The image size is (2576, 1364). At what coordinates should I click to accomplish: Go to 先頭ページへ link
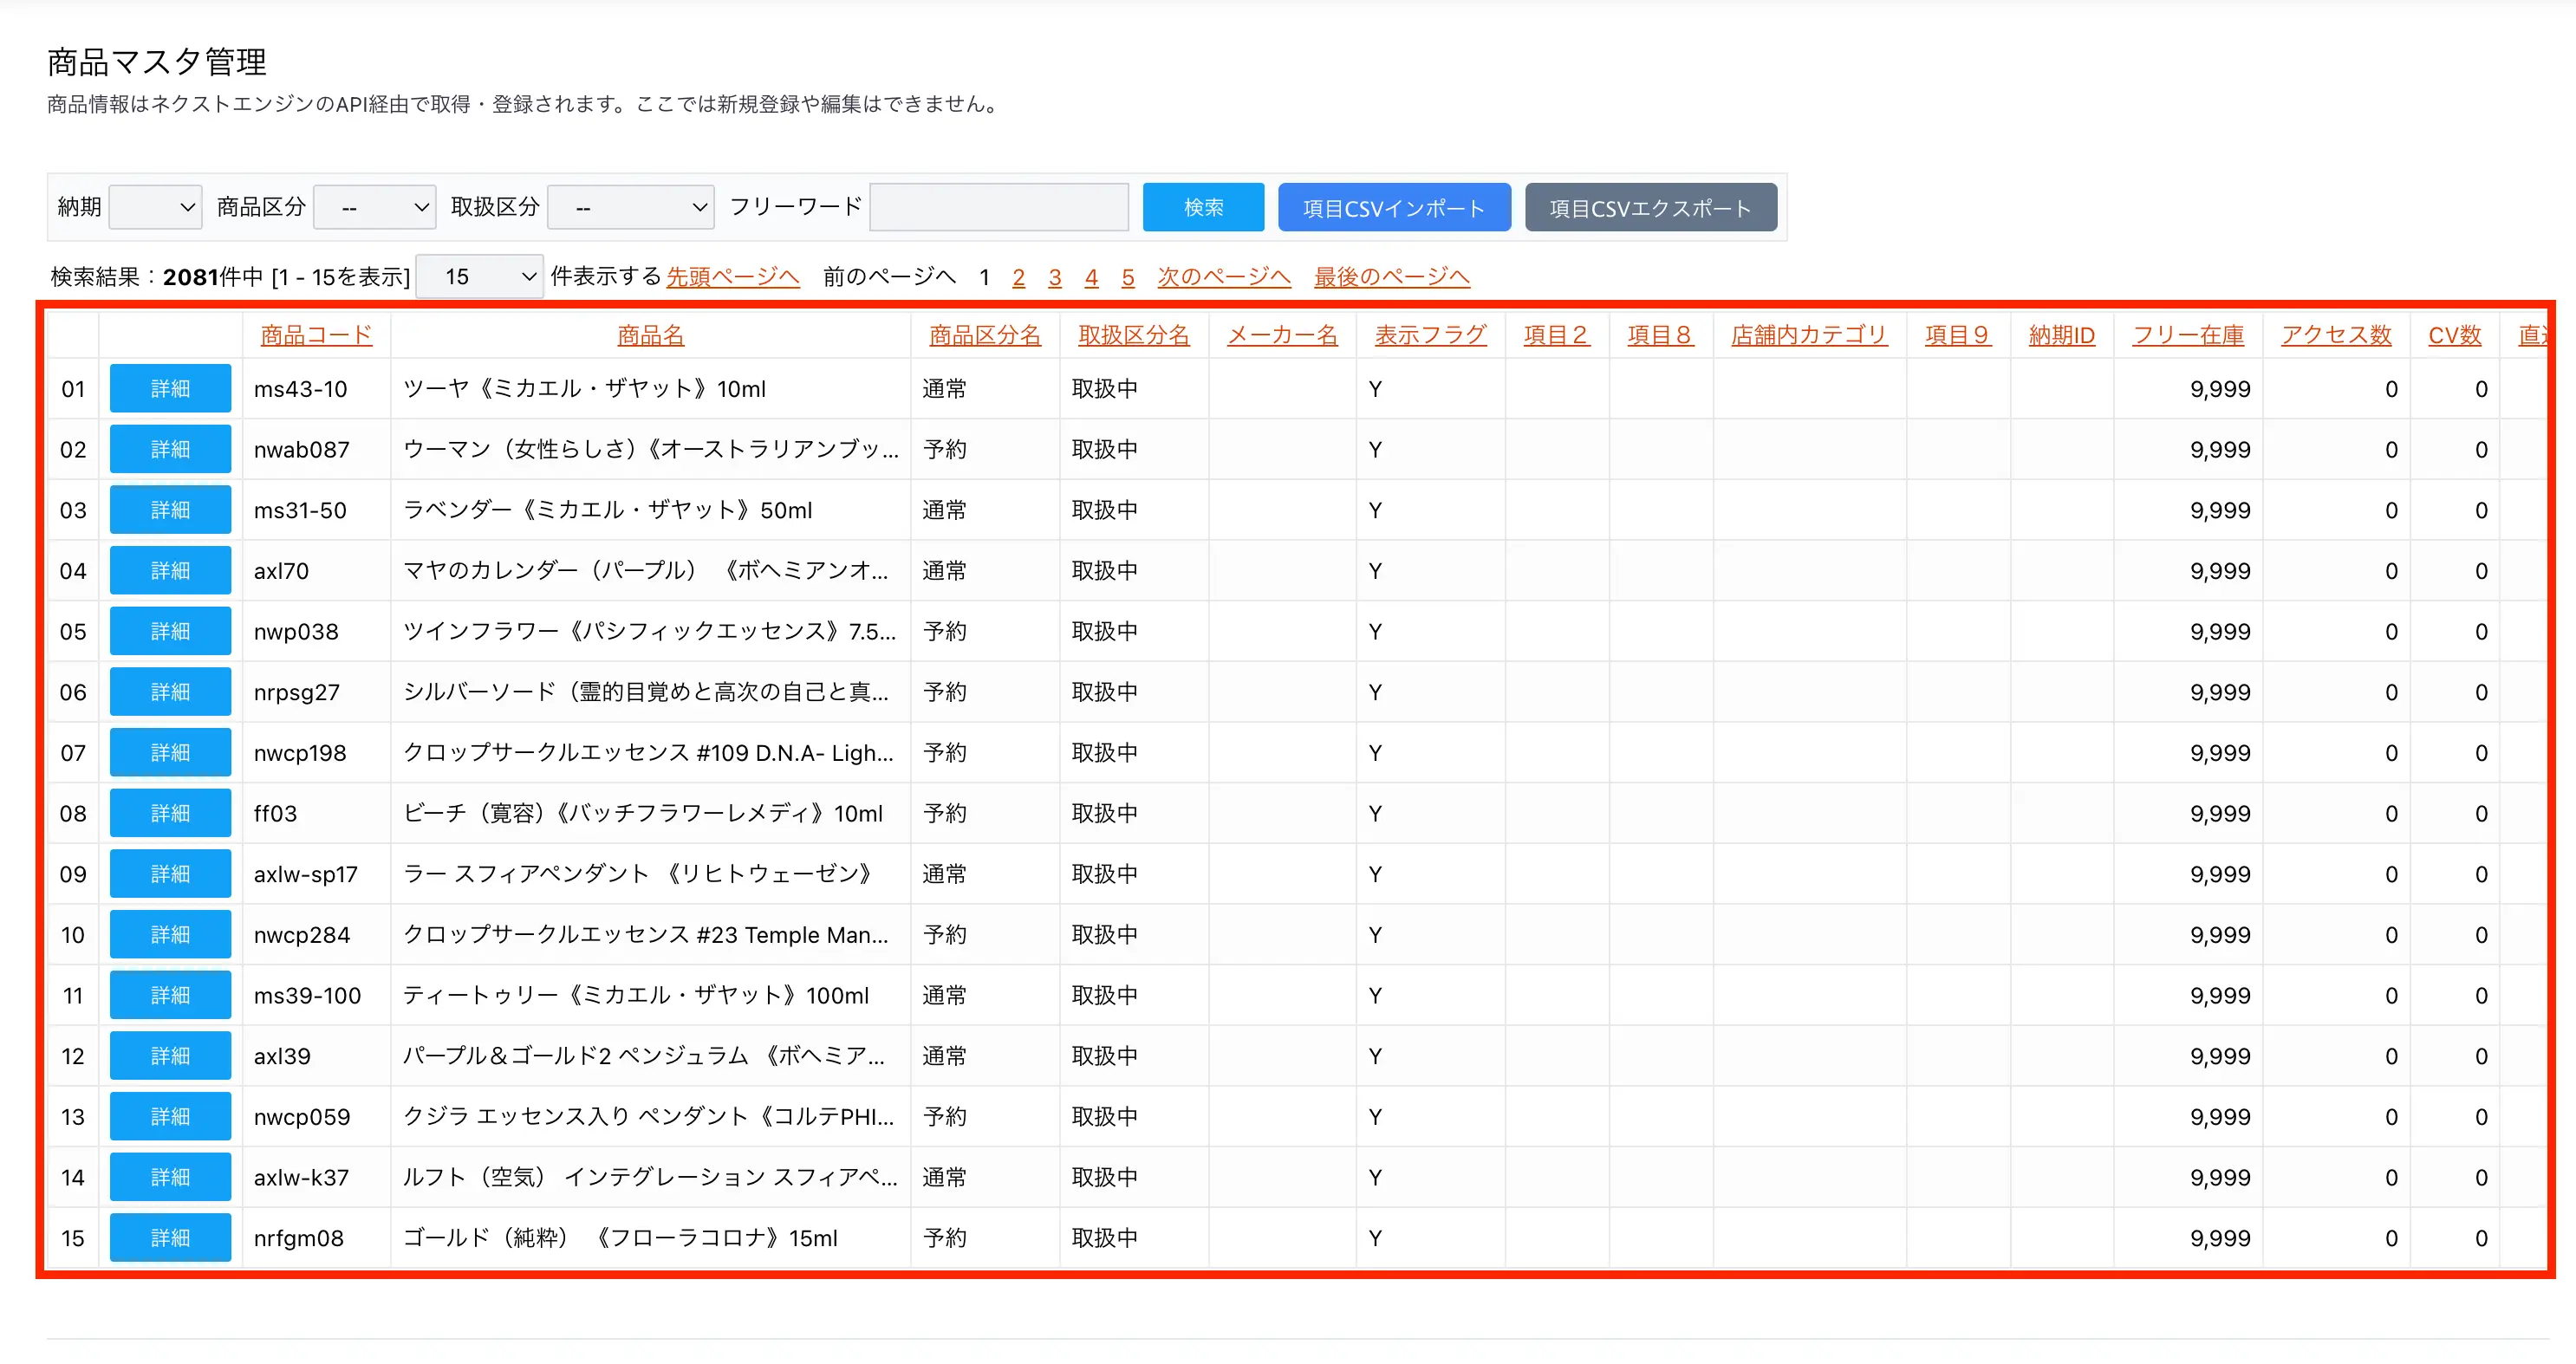click(x=733, y=276)
